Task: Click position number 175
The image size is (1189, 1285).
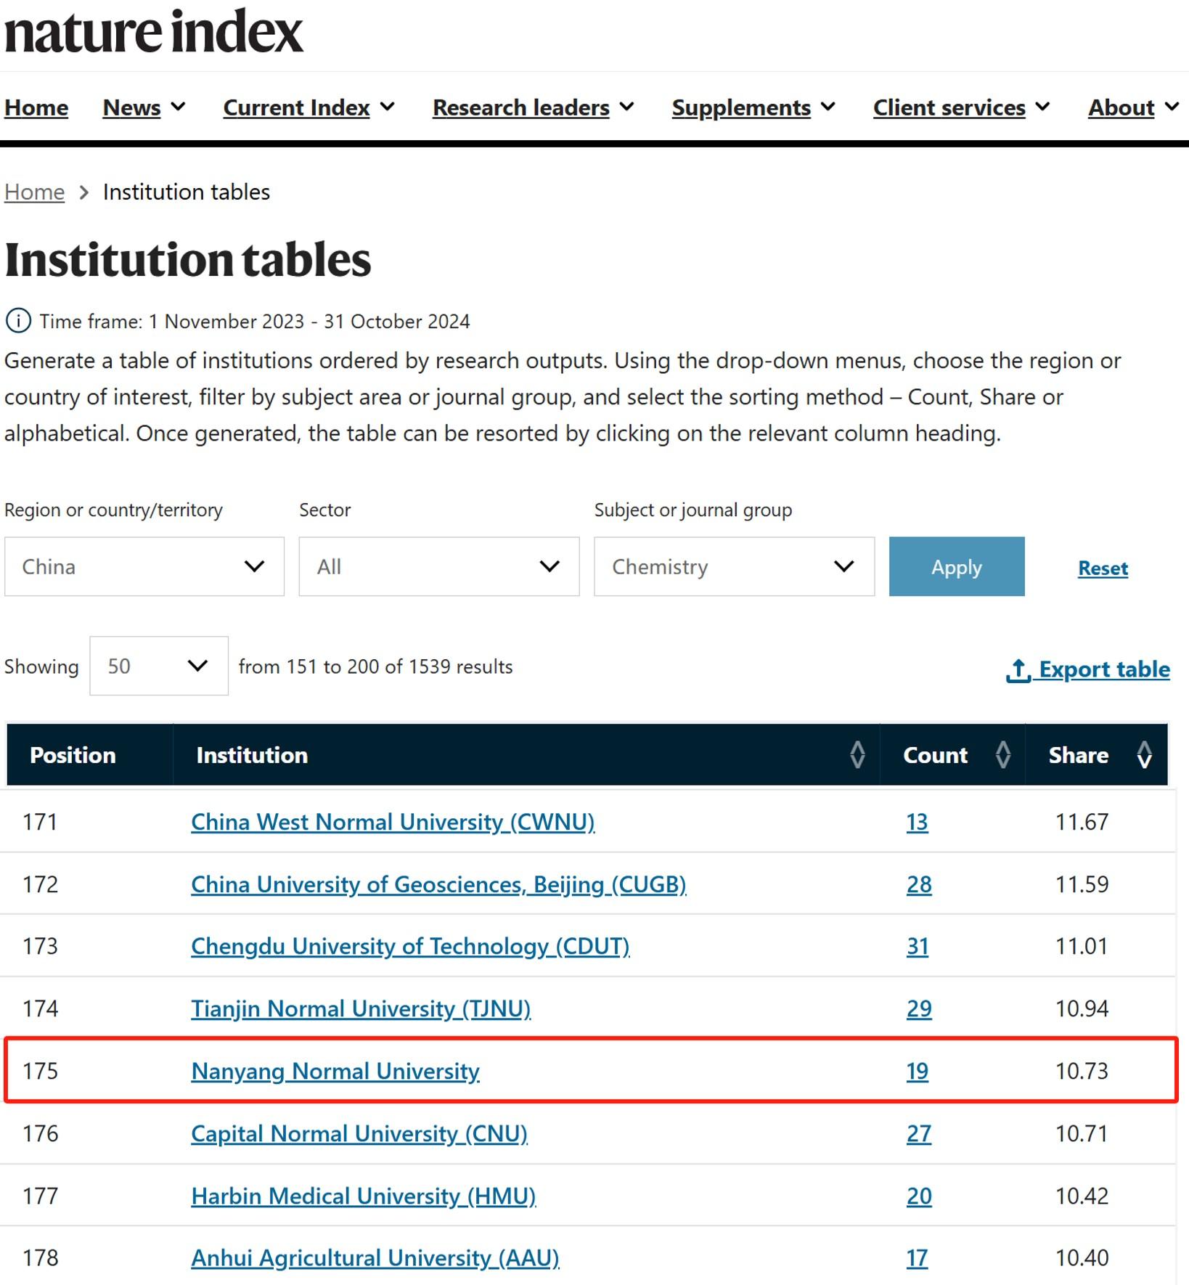Action: pos(40,1071)
